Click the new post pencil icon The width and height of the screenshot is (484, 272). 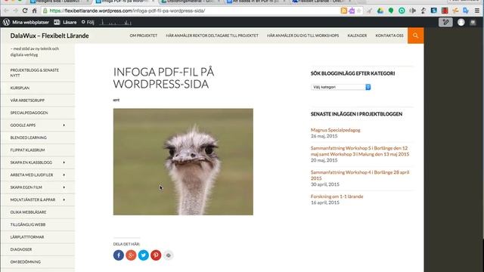[x=445, y=22]
